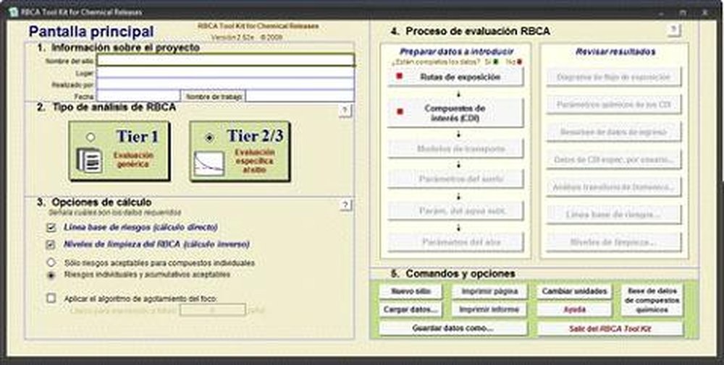Click Cambiar unidades button
The height and width of the screenshot is (365, 724).
click(x=574, y=291)
